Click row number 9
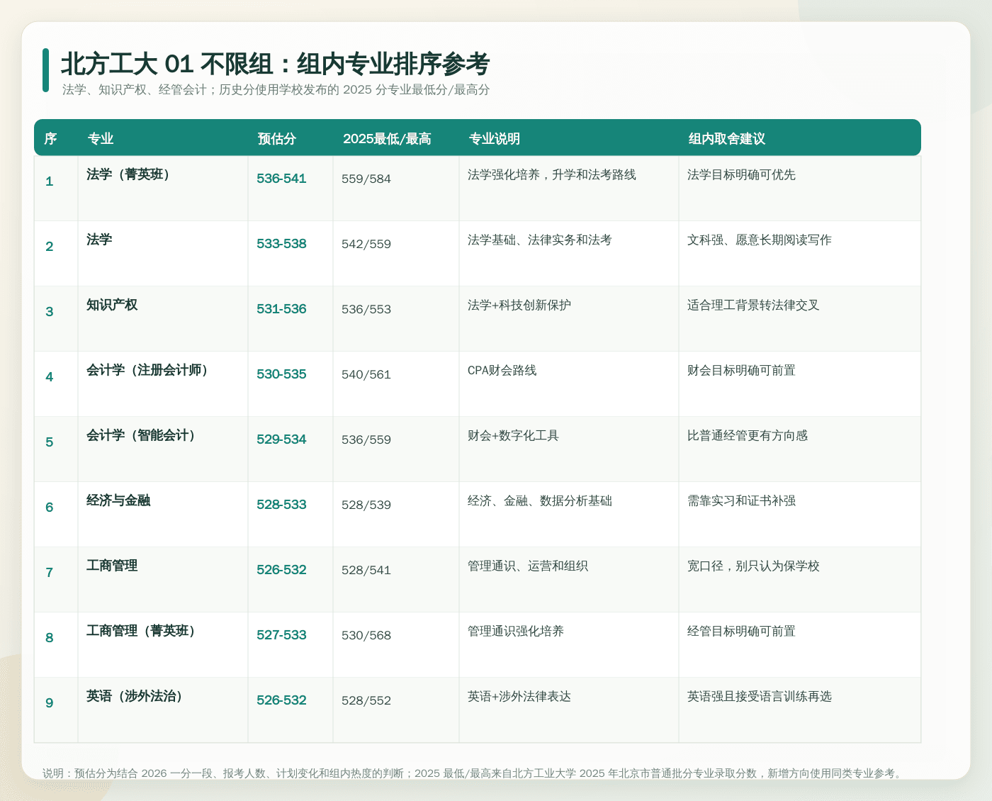 pos(50,703)
